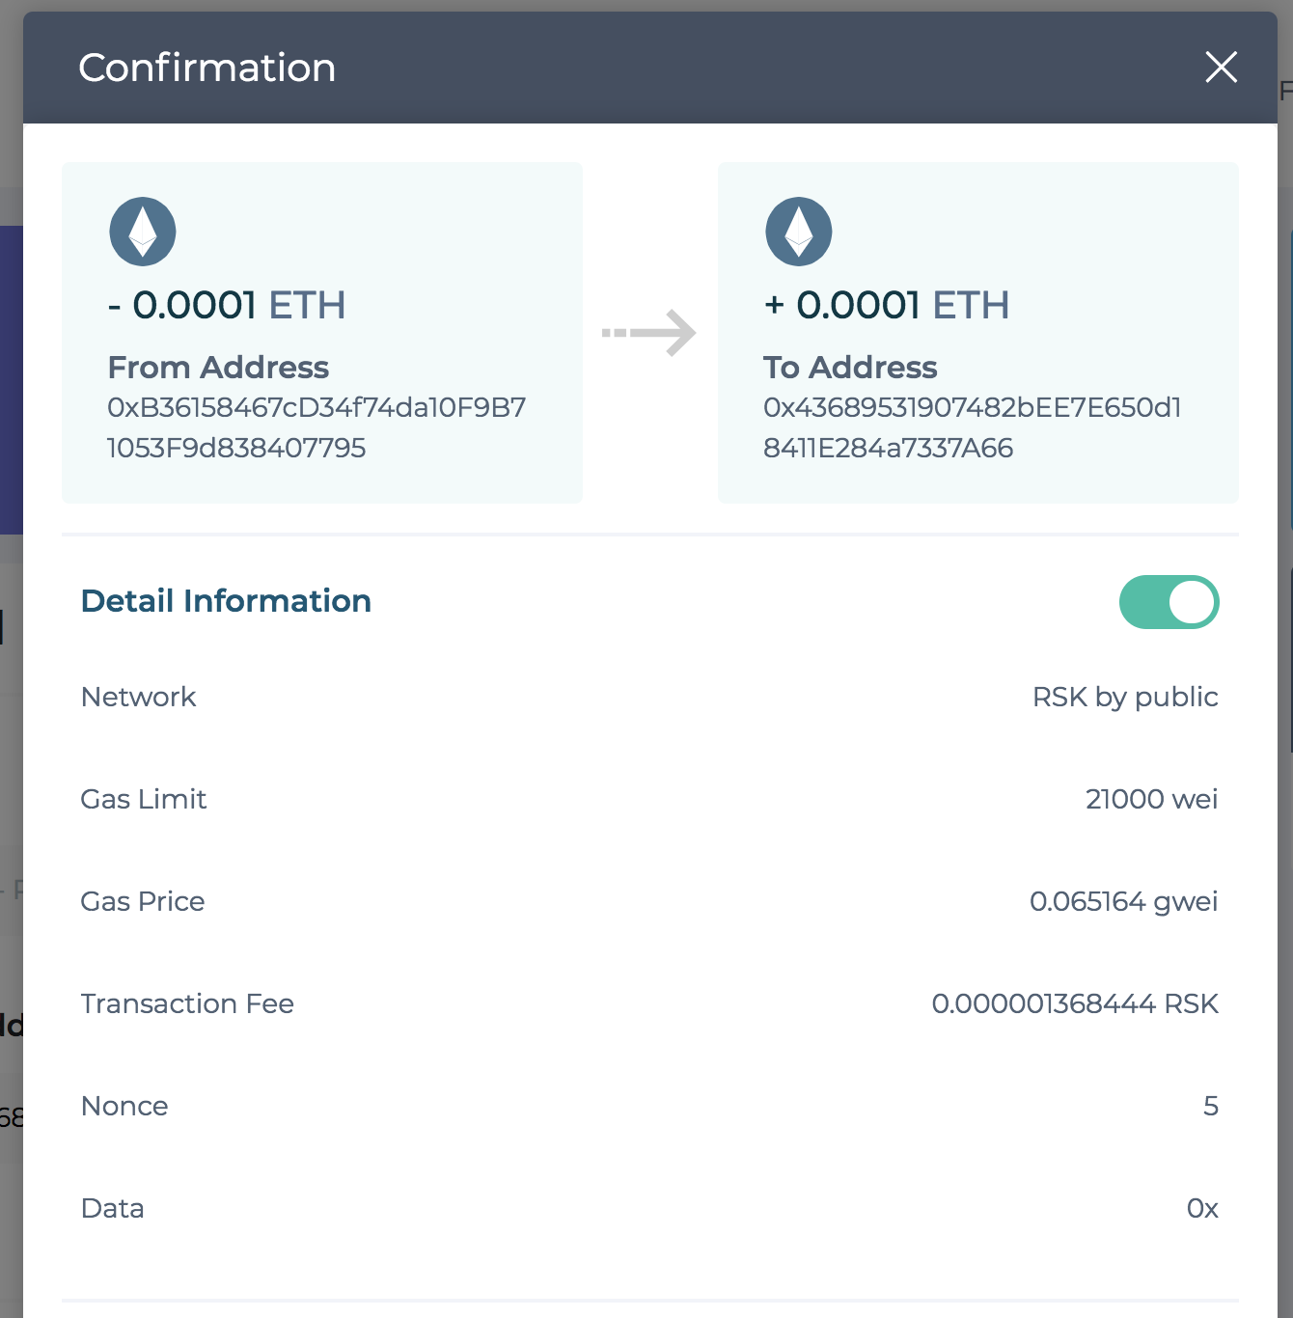Click the Nonce value showing 5
Image resolution: width=1293 pixels, height=1318 pixels.
[x=1210, y=1106]
